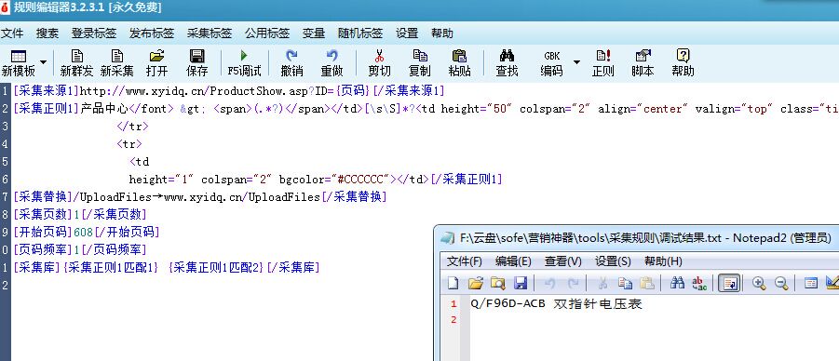Image resolution: width=839 pixels, height=361 pixels.
Task: Click Notepad2 zoom in magnifier
Action: click(x=759, y=283)
